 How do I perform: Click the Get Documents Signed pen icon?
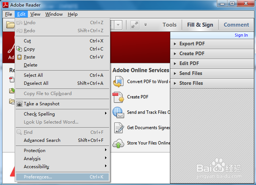click(x=118, y=128)
